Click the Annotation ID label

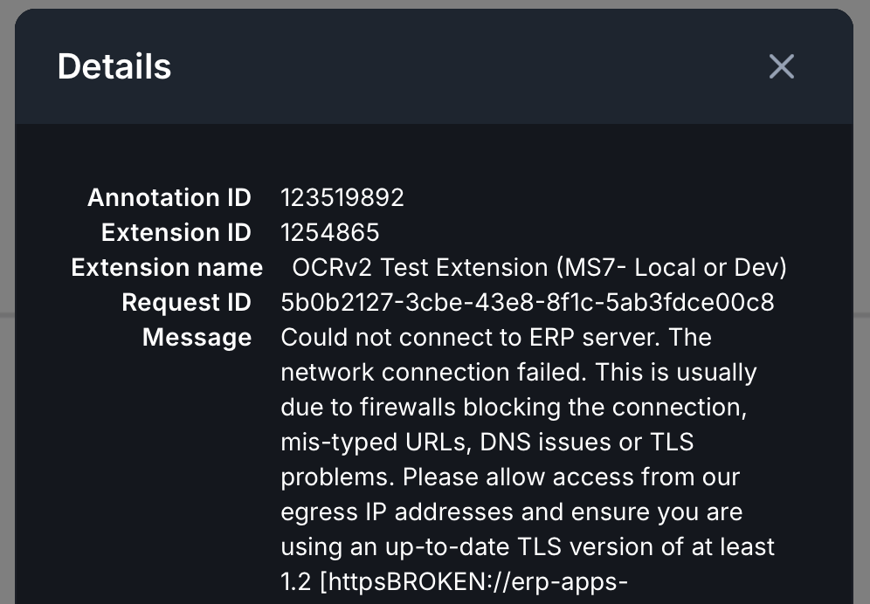[169, 198]
